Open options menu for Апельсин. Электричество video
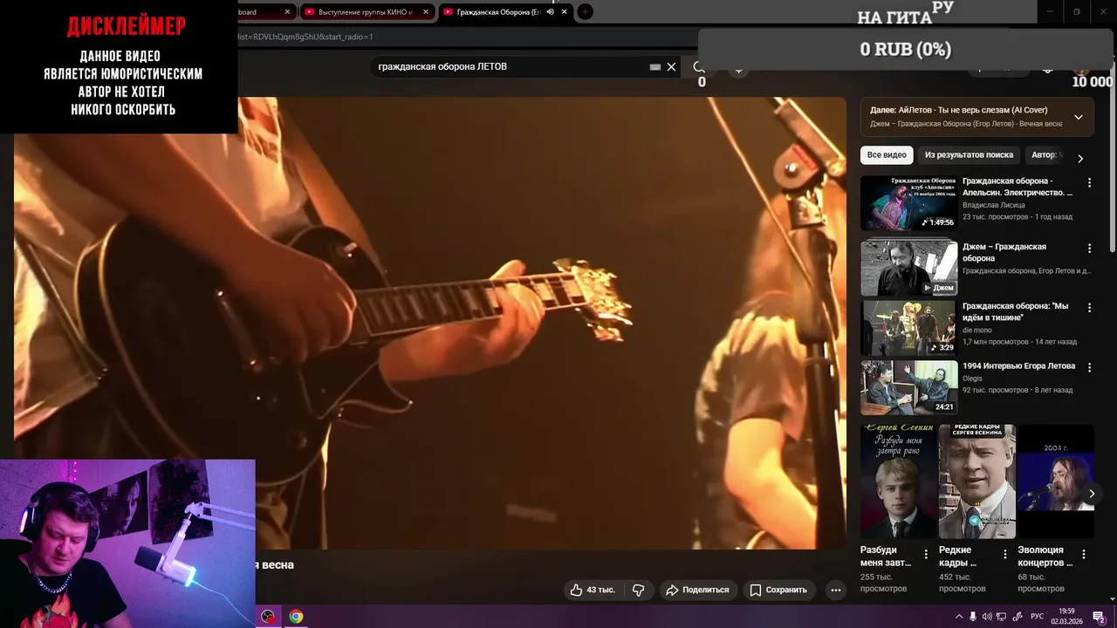Image resolution: width=1117 pixels, height=628 pixels. click(1089, 182)
